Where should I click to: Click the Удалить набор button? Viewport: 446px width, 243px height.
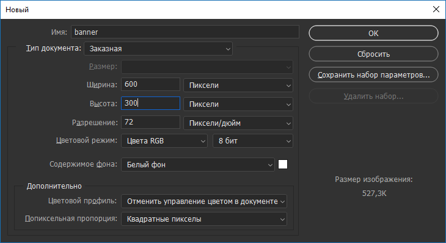pyautogui.click(x=373, y=96)
